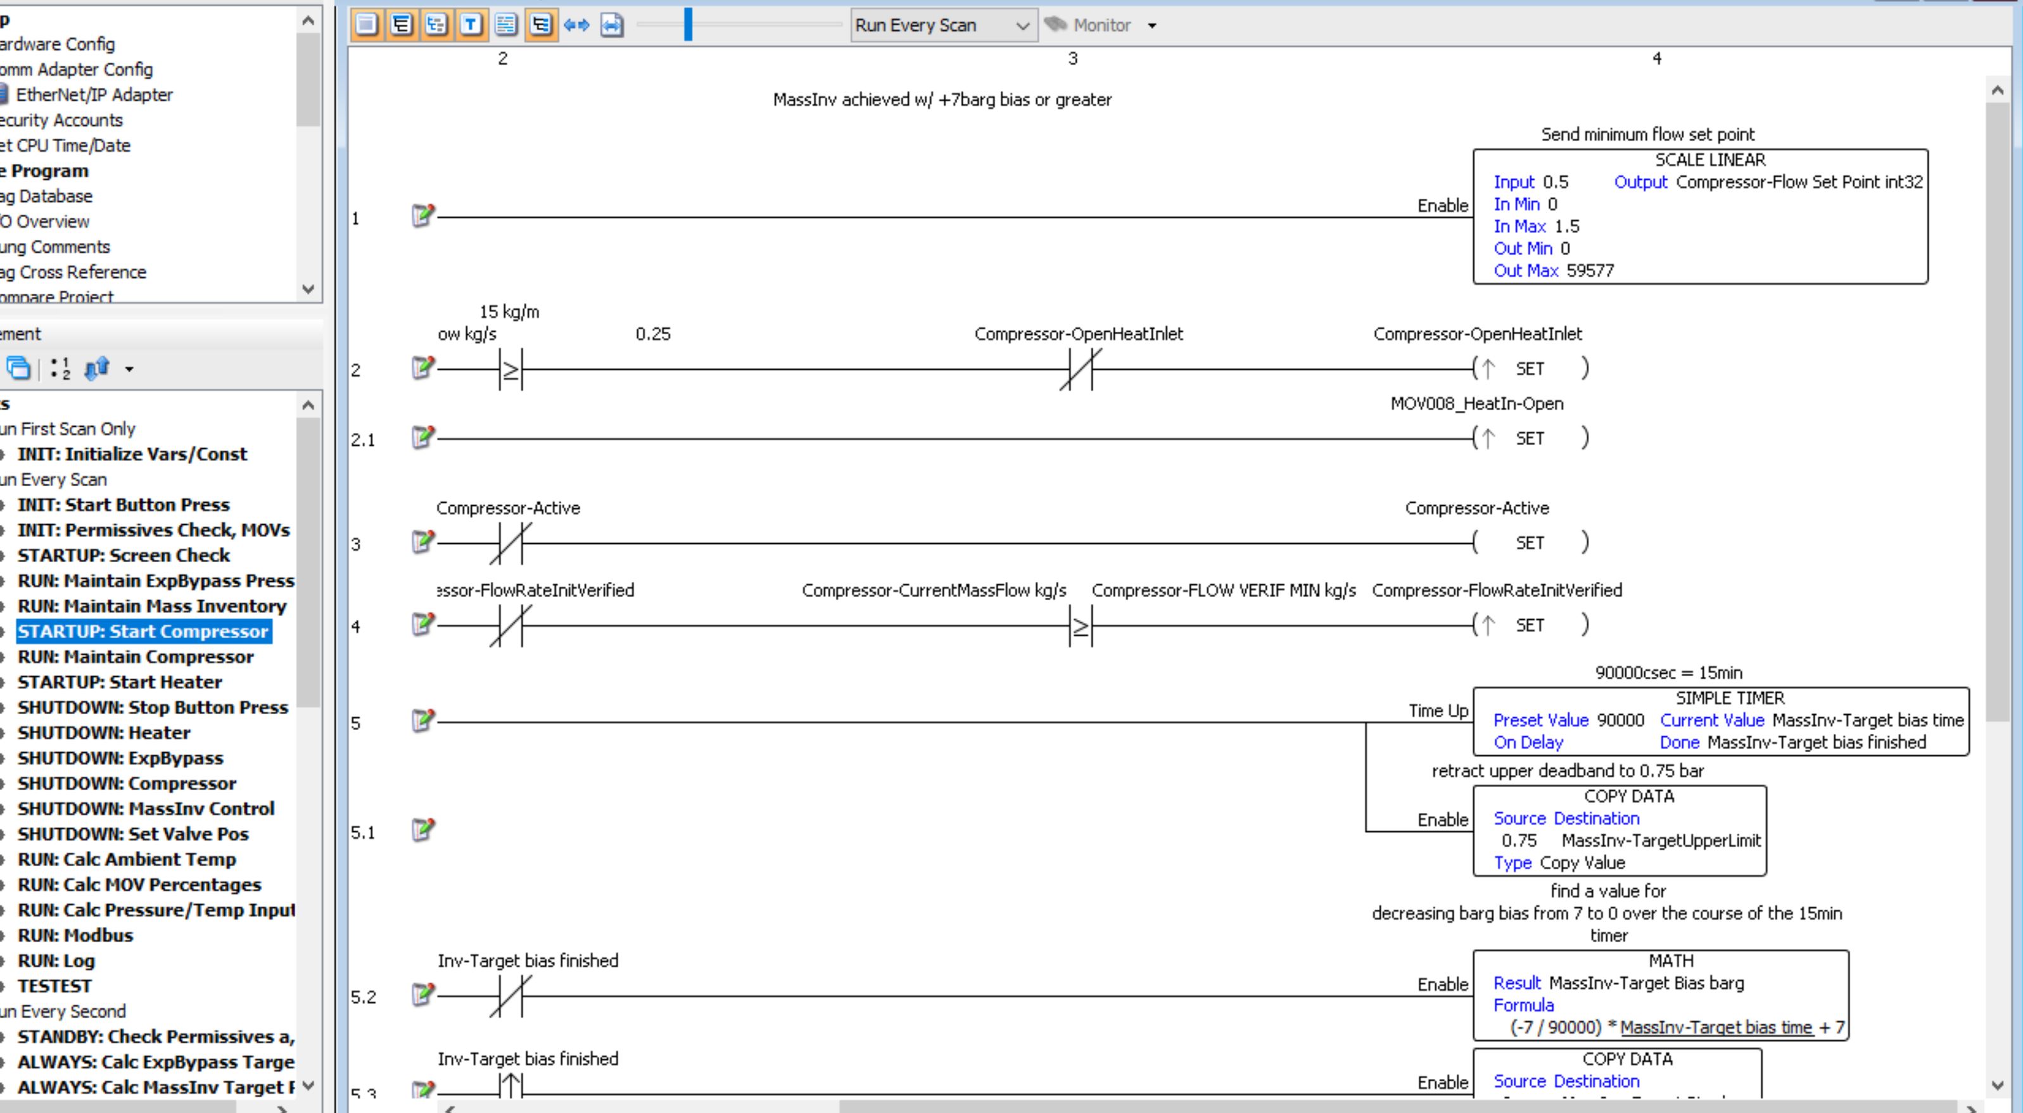Toggle the highlighted letter T text view button
The width and height of the screenshot is (2023, 1113).
click(x=471, y=25)
